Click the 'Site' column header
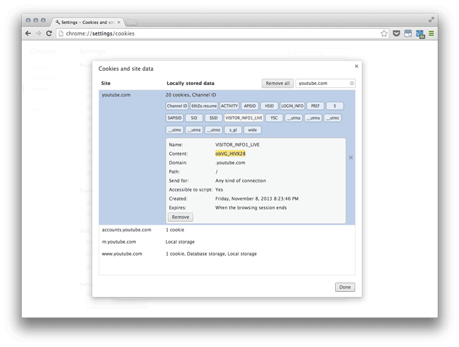The height and width of the screenshot is (347, 459). (106, 83)
